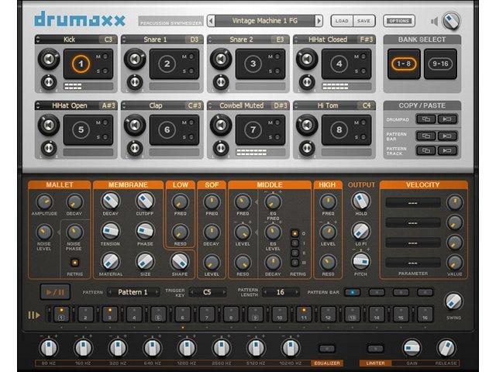Open the second Velocity parameter dropdown
This screenshot has width=496, height=372.
point(413,223)
